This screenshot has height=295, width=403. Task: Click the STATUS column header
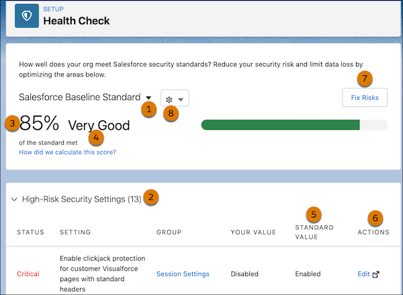[x=30, y=233]
